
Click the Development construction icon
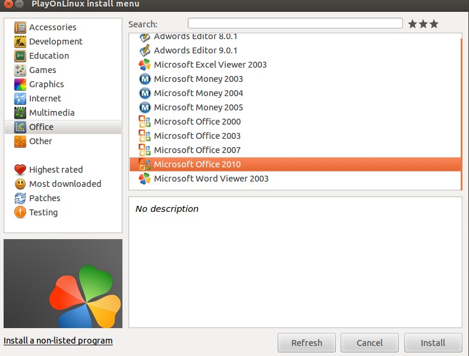click(x=20, y=42)
